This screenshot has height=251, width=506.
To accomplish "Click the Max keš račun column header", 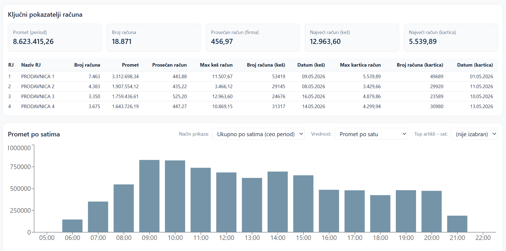I will click(216, 65).
